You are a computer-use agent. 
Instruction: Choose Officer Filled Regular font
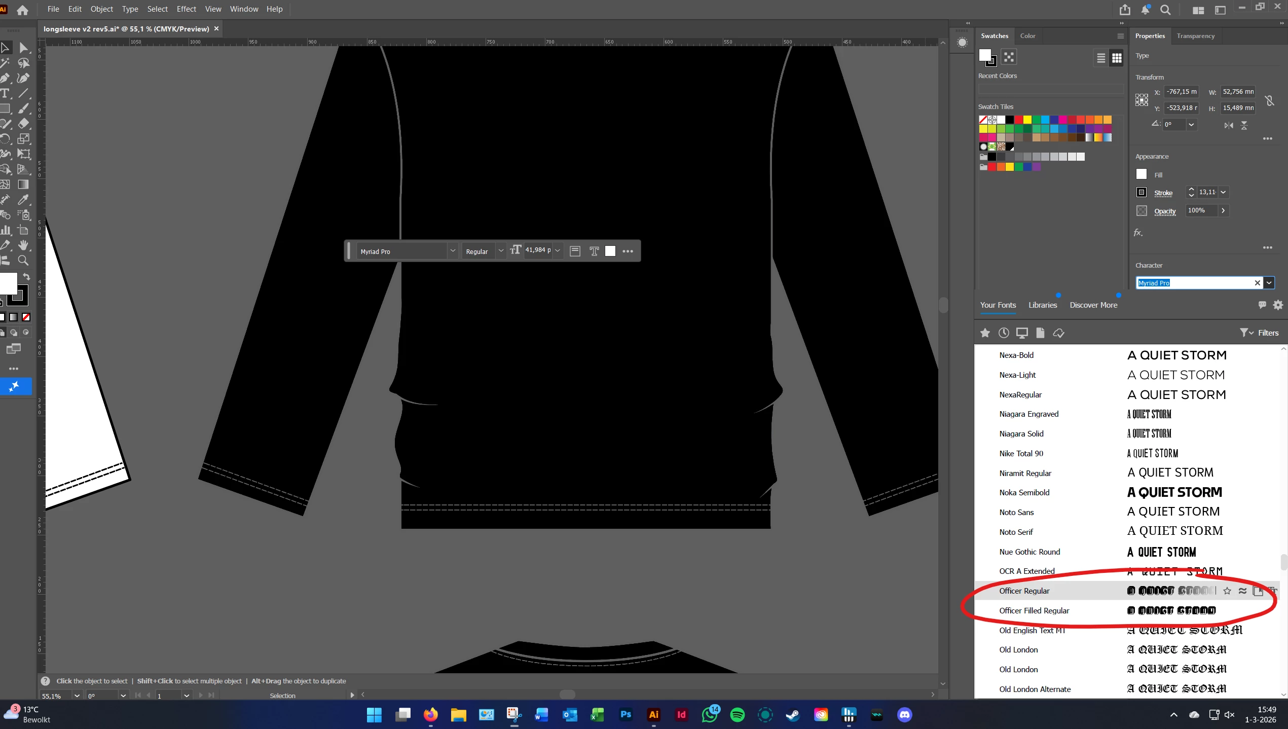[x=1034, y=610]
